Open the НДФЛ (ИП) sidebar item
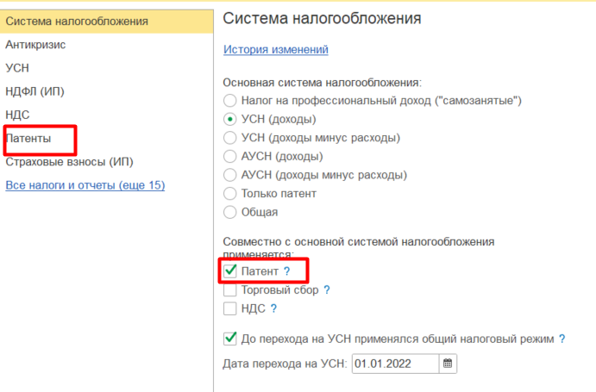 point(35,90)
